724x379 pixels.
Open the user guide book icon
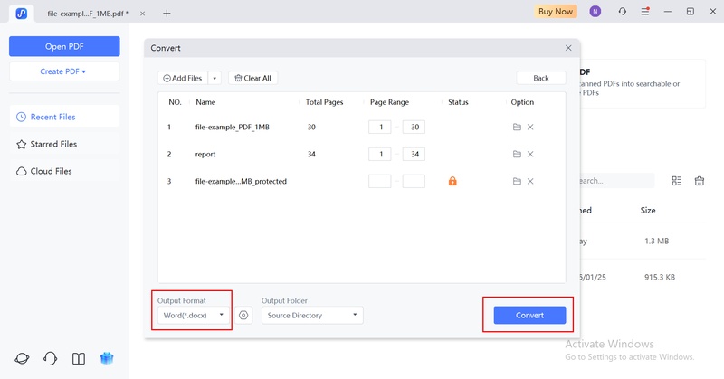[79, 358]
